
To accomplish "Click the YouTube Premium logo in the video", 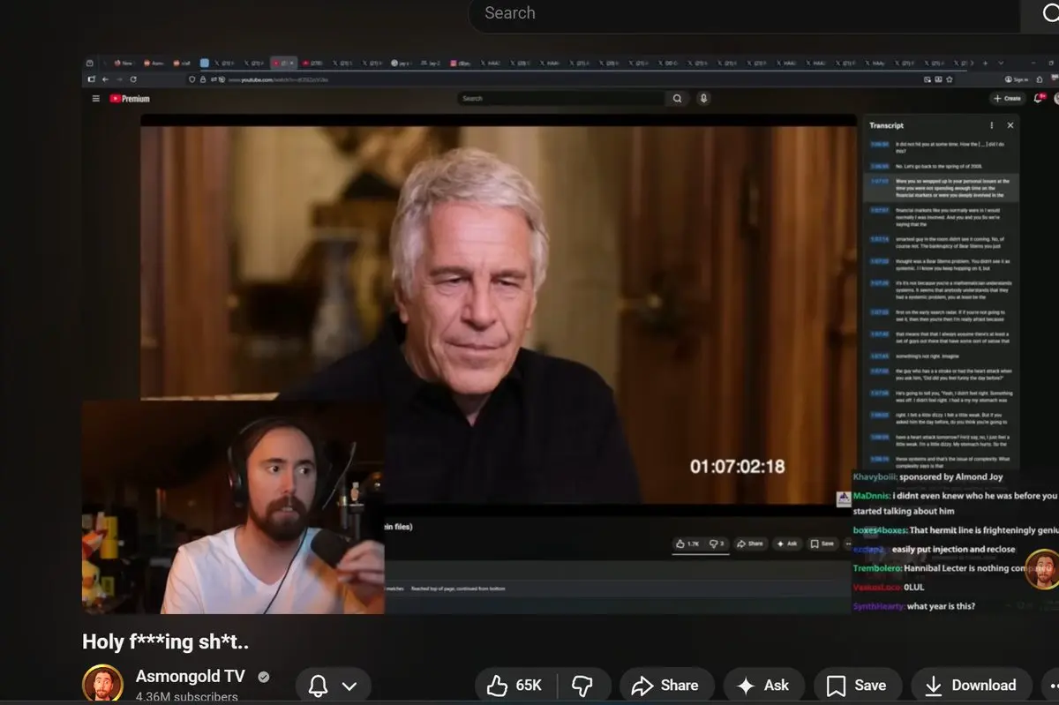I will pyautogui.click(x=130, y=99).
